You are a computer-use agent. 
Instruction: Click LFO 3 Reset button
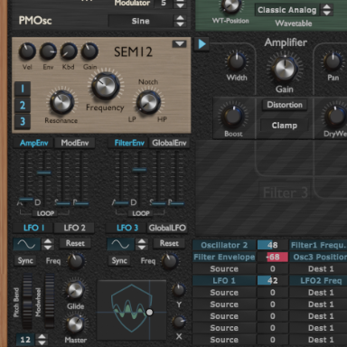pyautogui.click(x=169, y=243)
